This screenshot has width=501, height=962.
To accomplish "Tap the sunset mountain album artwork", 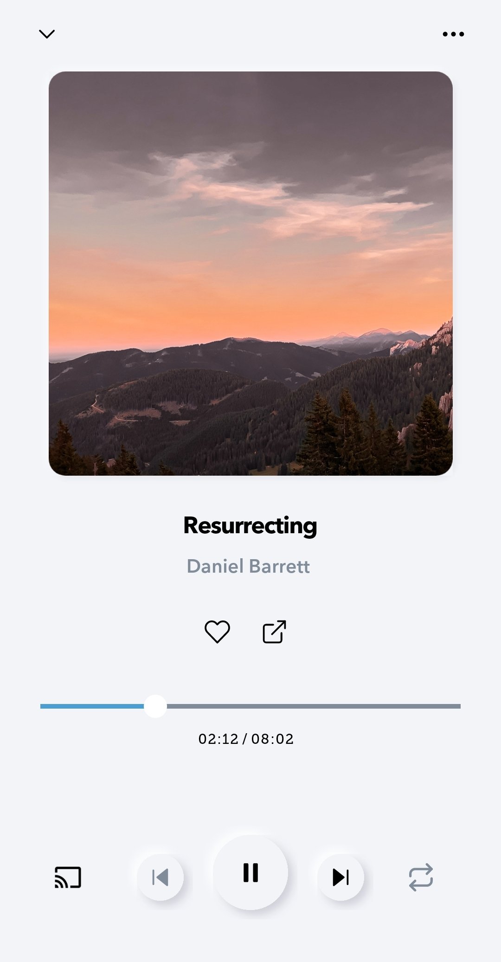I will click(250, 273).
